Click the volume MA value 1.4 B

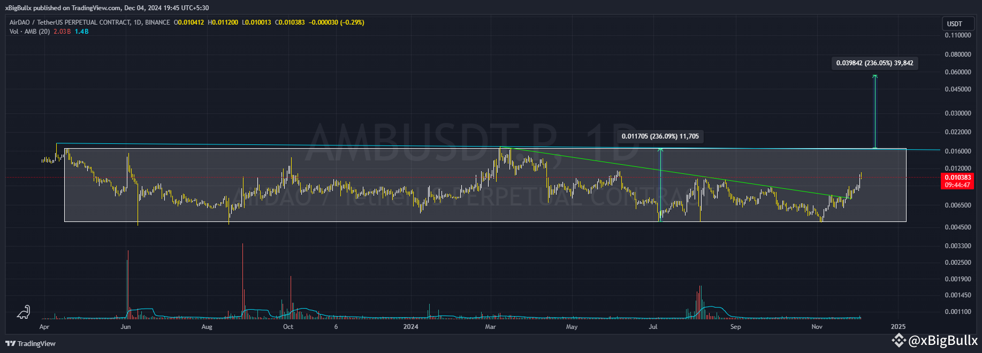pos(82,32)
